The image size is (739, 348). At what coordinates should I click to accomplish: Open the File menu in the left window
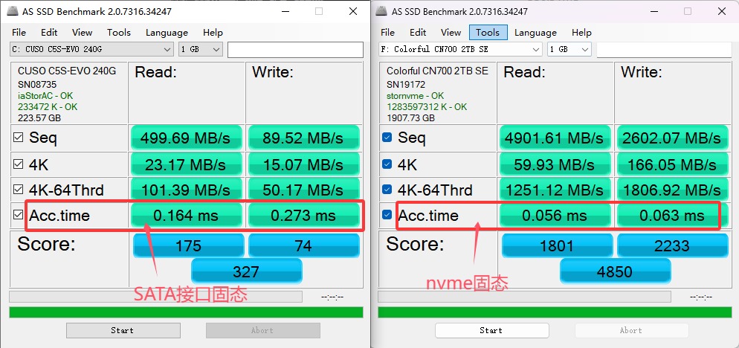pos(19,33)
